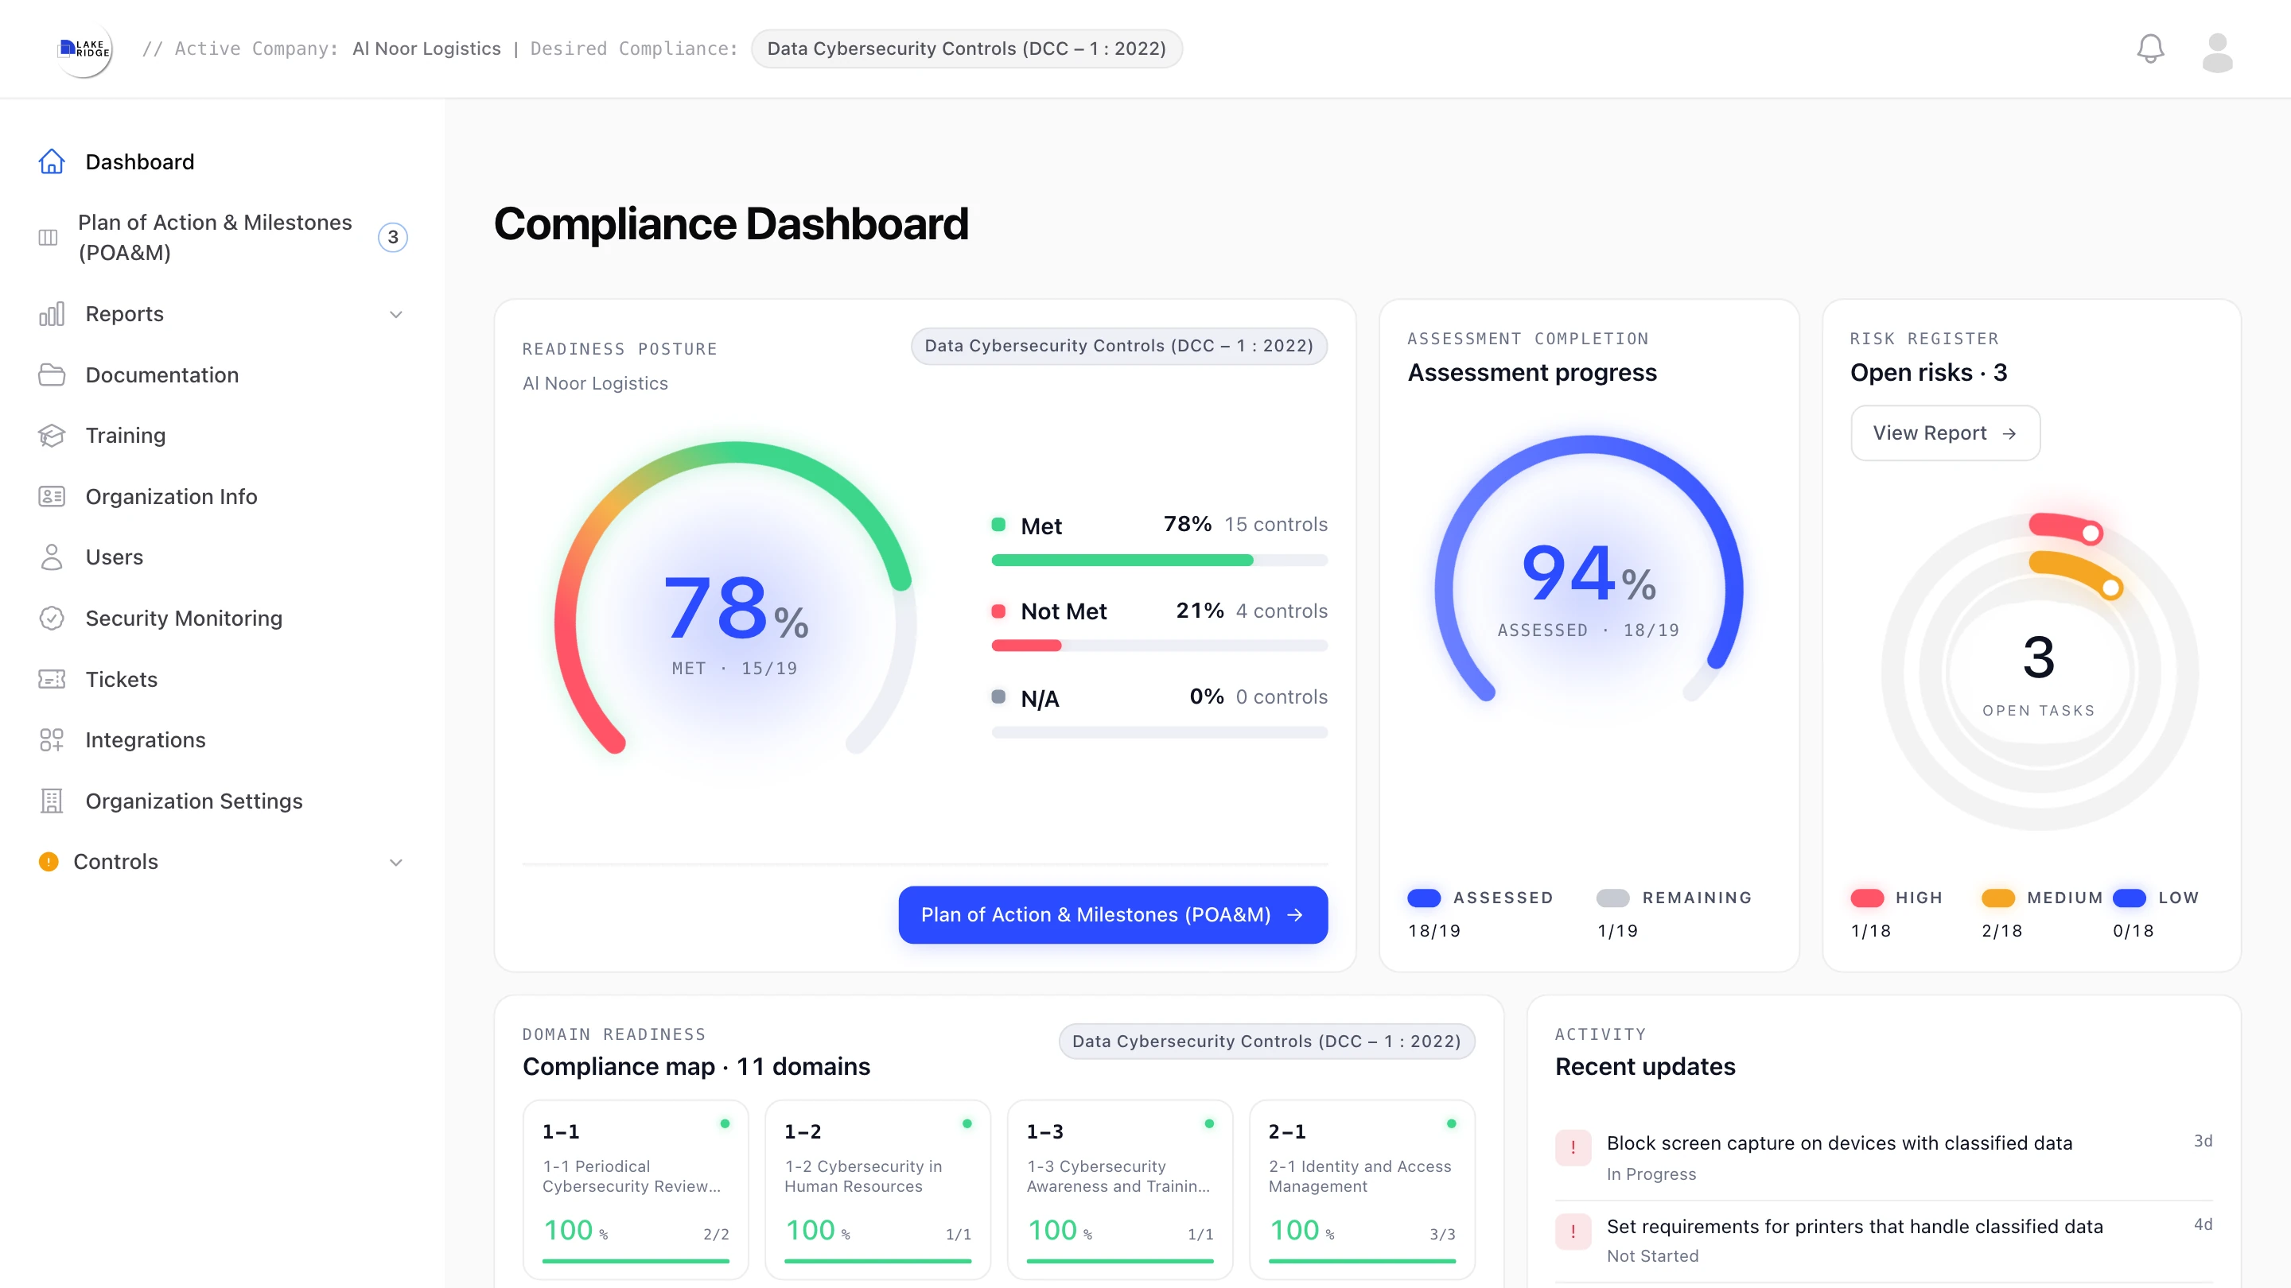The width and height of the screenshot is (2291, 1288).
Task: Open the printer requirements update
Action: coord(1884,1241)
